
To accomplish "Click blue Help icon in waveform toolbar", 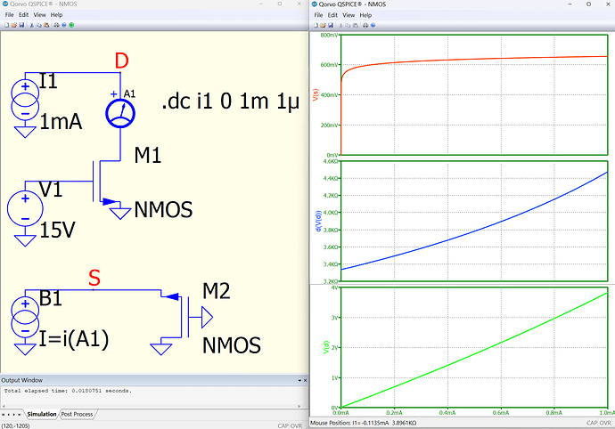I will (373, 26).
